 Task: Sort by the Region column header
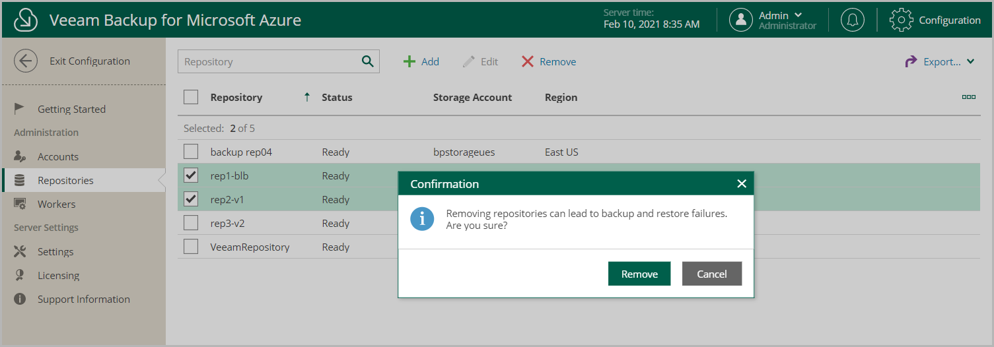pos(561,97)
